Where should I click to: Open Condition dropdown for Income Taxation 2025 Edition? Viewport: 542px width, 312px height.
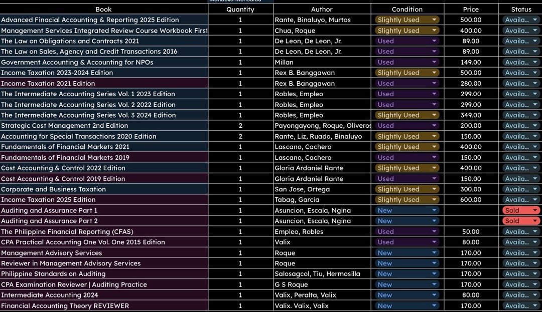coord(407,200)
